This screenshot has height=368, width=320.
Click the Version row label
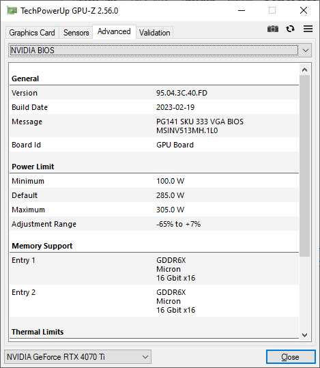point(25,93)
